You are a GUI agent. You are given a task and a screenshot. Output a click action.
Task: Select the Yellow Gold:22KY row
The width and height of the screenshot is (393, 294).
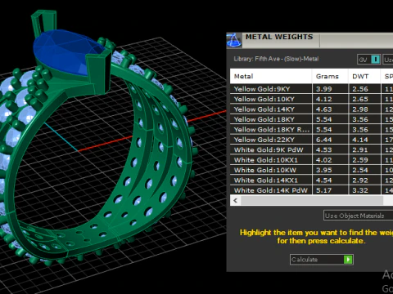coord(311,140)
